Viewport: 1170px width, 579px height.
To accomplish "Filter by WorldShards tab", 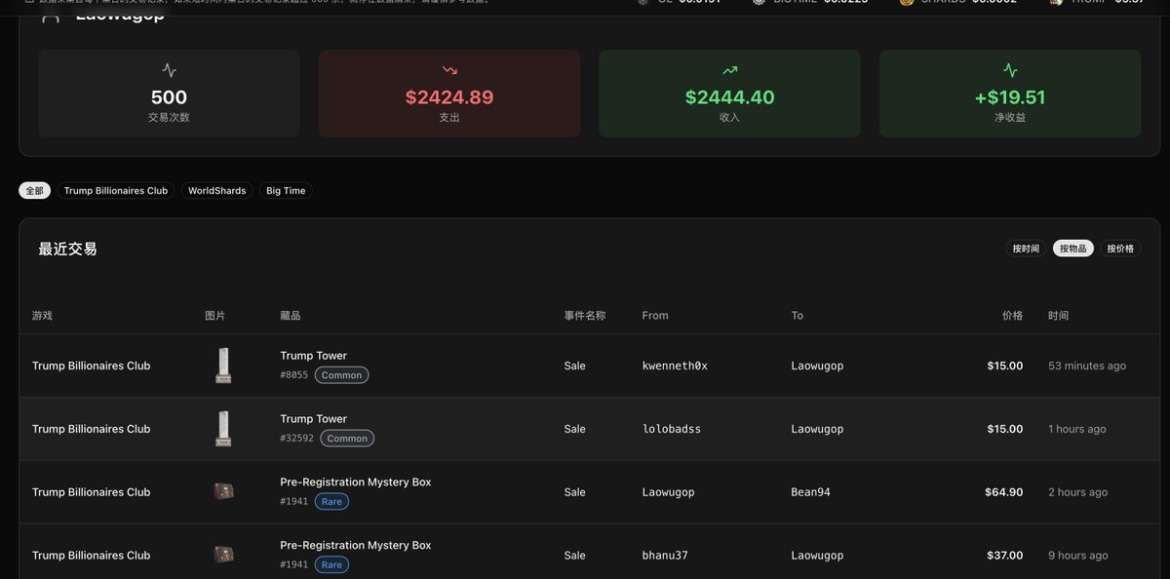I will pos(216,191).
